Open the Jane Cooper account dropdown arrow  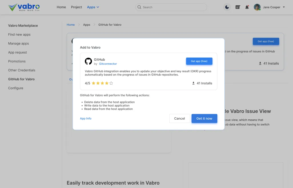click(284, 7)
